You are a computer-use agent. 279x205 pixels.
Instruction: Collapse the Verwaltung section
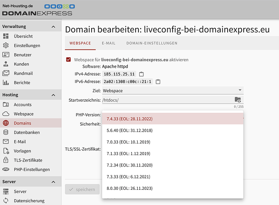pos(53,27)
